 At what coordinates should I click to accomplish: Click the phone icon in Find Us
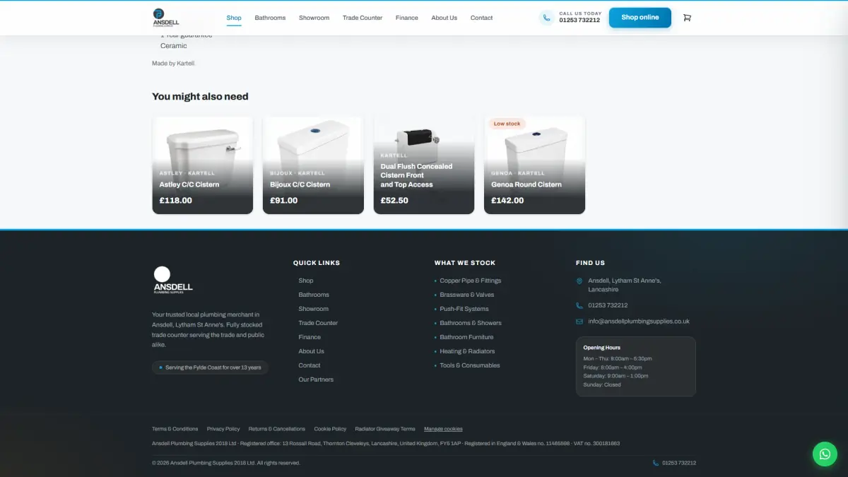[579, 305]
